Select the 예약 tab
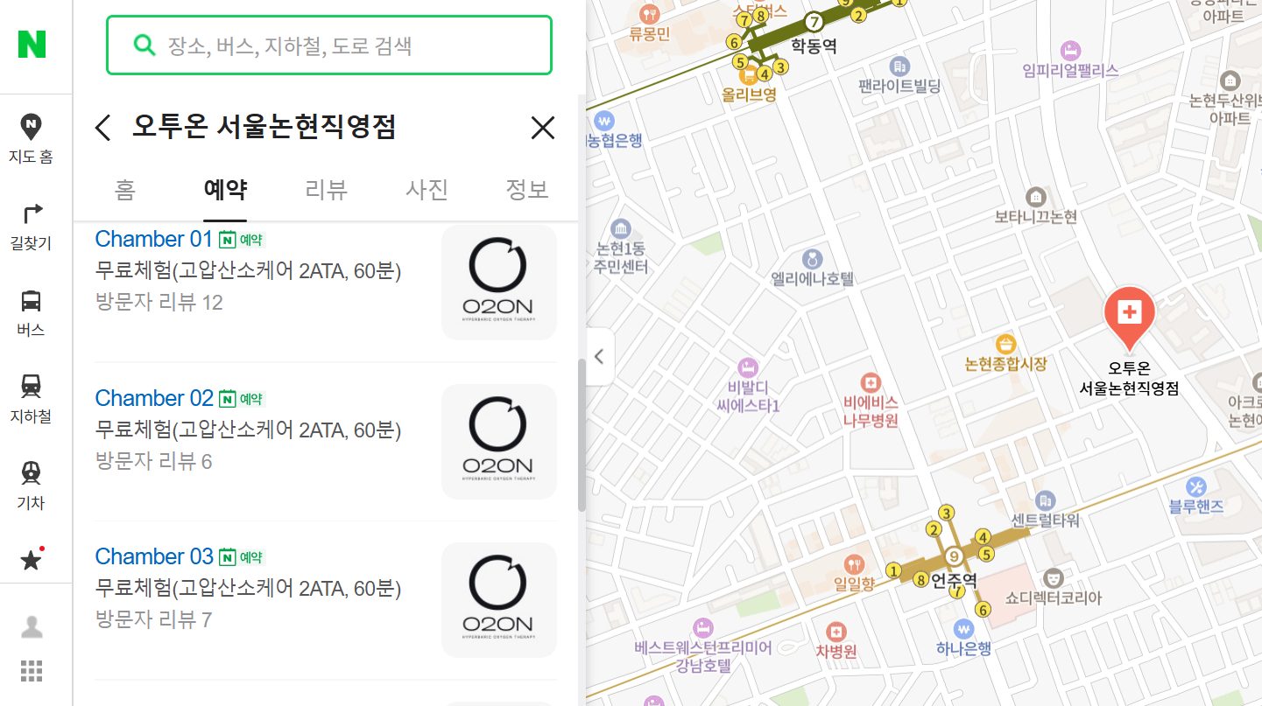1262x706 pixels. click(x=225, y=189)
